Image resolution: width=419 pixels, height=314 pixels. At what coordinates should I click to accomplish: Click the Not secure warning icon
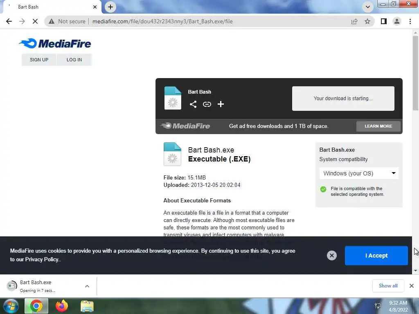point(52,21)
